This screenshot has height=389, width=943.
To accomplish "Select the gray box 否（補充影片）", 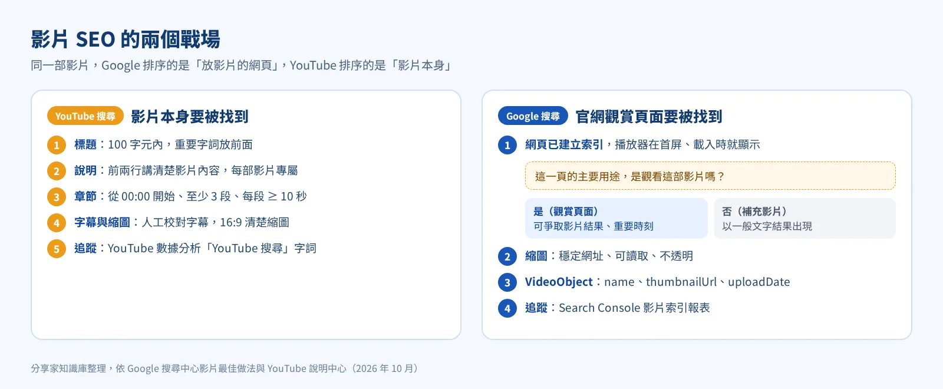I will [x=804, y=218].
